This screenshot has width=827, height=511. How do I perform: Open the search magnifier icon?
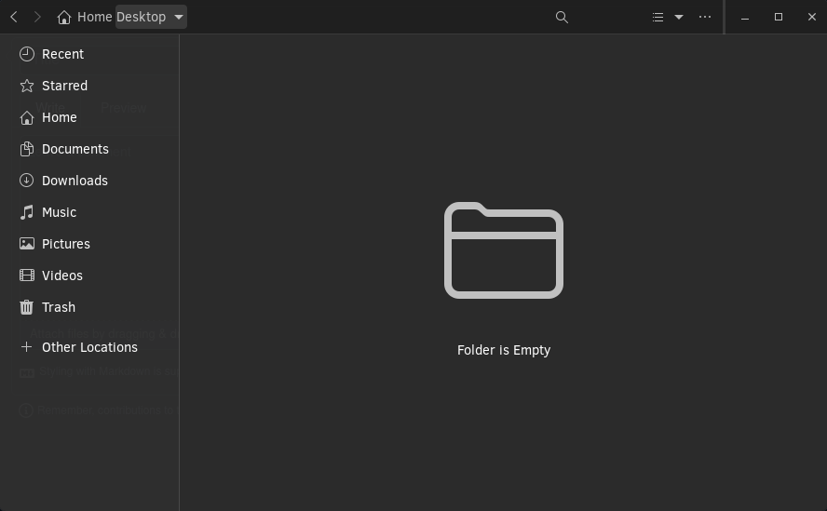562,17
